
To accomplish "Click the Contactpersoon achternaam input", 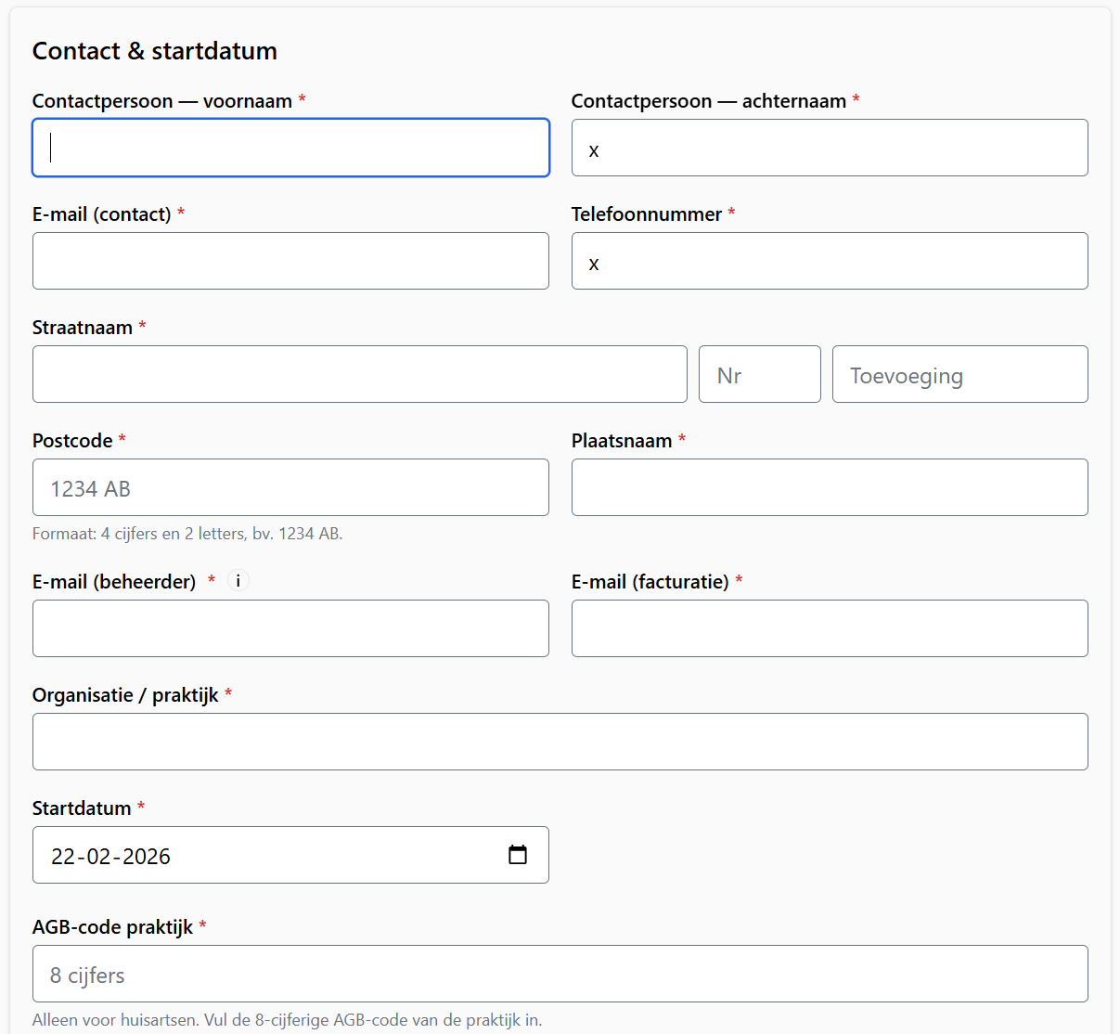I will pos(829,148).
